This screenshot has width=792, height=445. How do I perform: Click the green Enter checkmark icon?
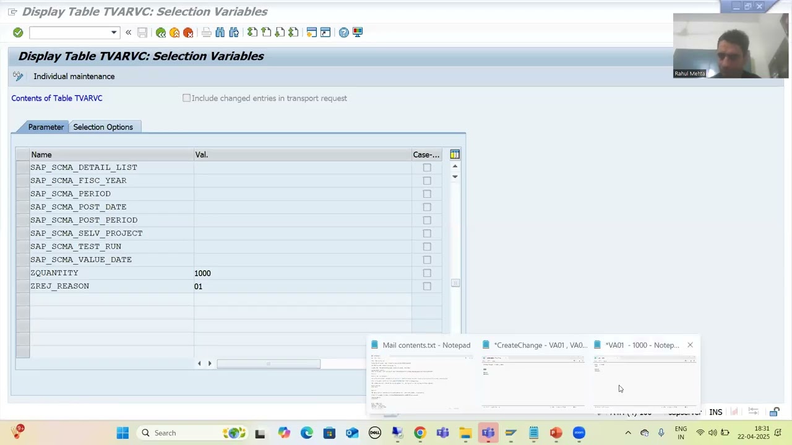click(18, 32)
